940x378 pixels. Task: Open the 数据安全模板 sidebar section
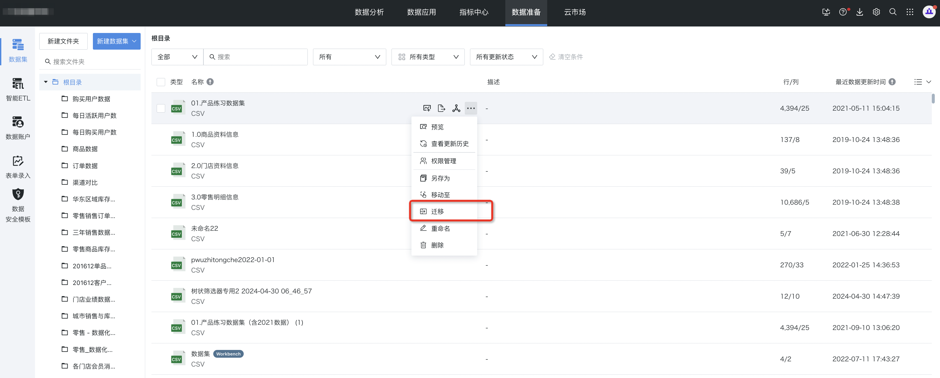pyautogui.click(x=18, y=205)
